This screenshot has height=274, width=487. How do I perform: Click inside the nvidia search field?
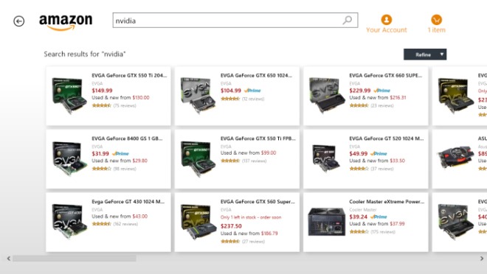pos(235,21)
